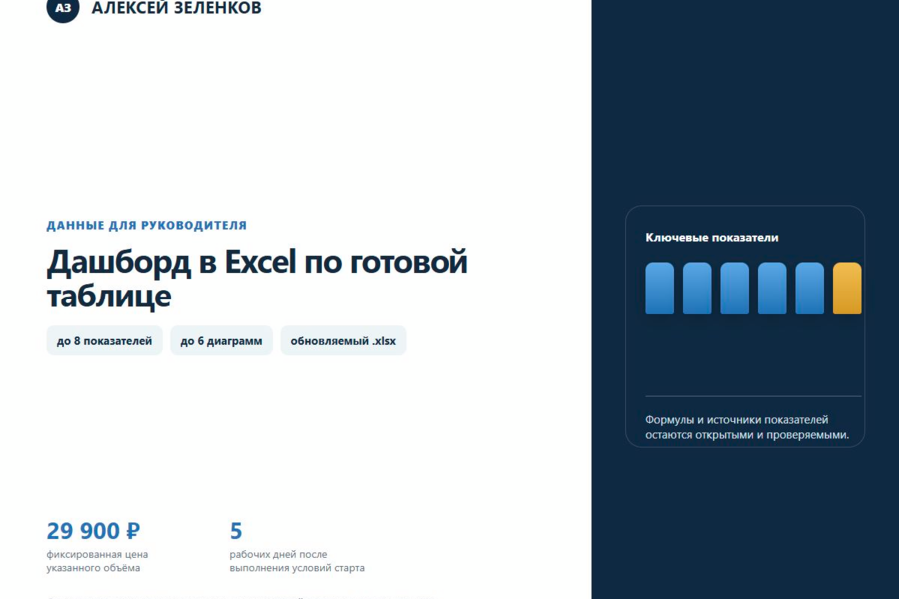
Task: Open the АЛЕКСЕЙ ЗЕЛЕНКОВ brand name link
Action: pyautogui.click(x=176, y=8)
